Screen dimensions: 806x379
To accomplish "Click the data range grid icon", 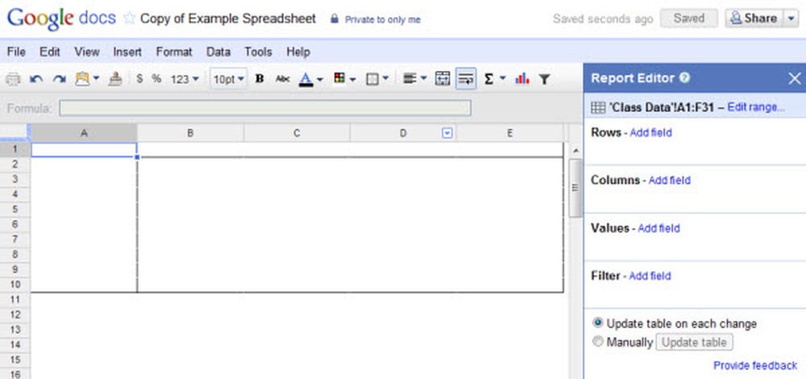I will point(598,107).
